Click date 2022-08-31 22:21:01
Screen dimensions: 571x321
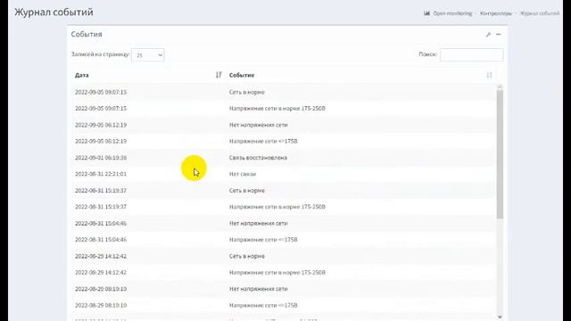click(101, 174)
